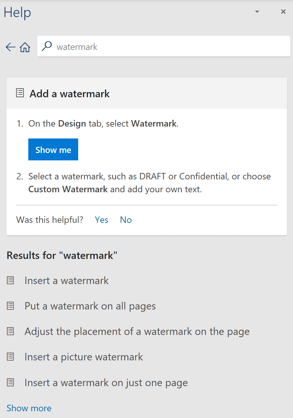
Task: Close the Help pane
Action: [x=283, y=12]
